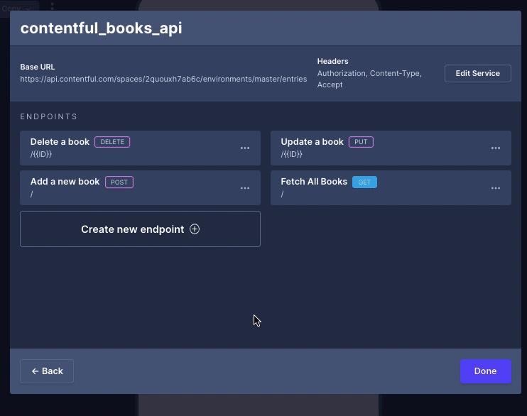Open options menu for Update a book
The height and width of the screenshot is (416, 527).
(496, 148)
